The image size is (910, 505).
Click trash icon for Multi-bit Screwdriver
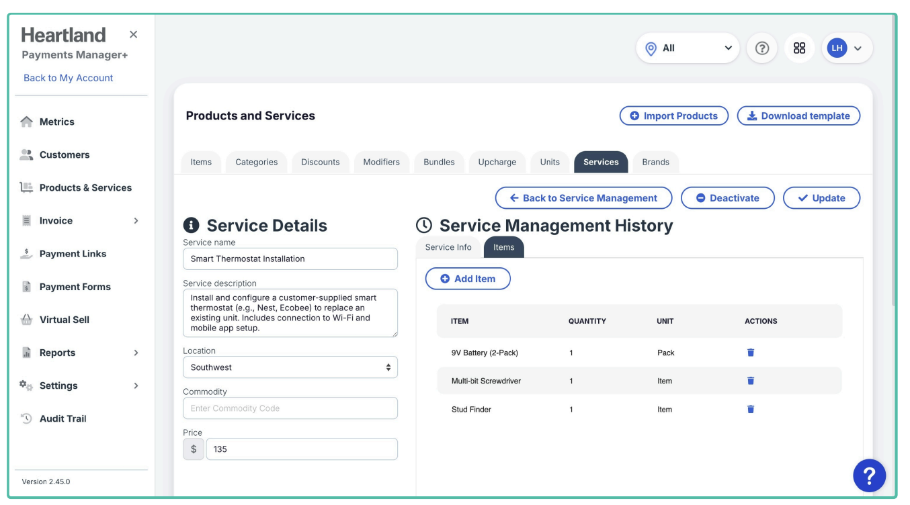[x=751, y=381]
